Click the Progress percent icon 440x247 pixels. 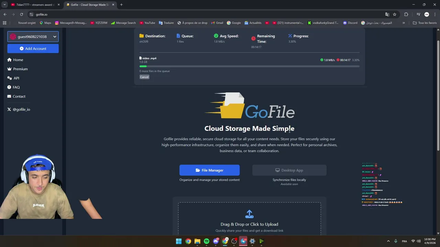[290, 36]
